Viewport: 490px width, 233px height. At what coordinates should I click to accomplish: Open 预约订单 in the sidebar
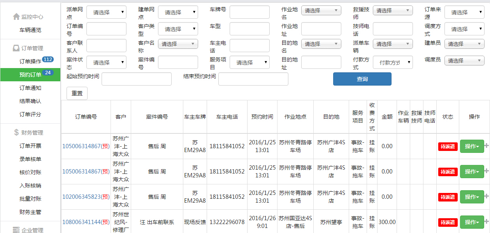coord(30,75)
